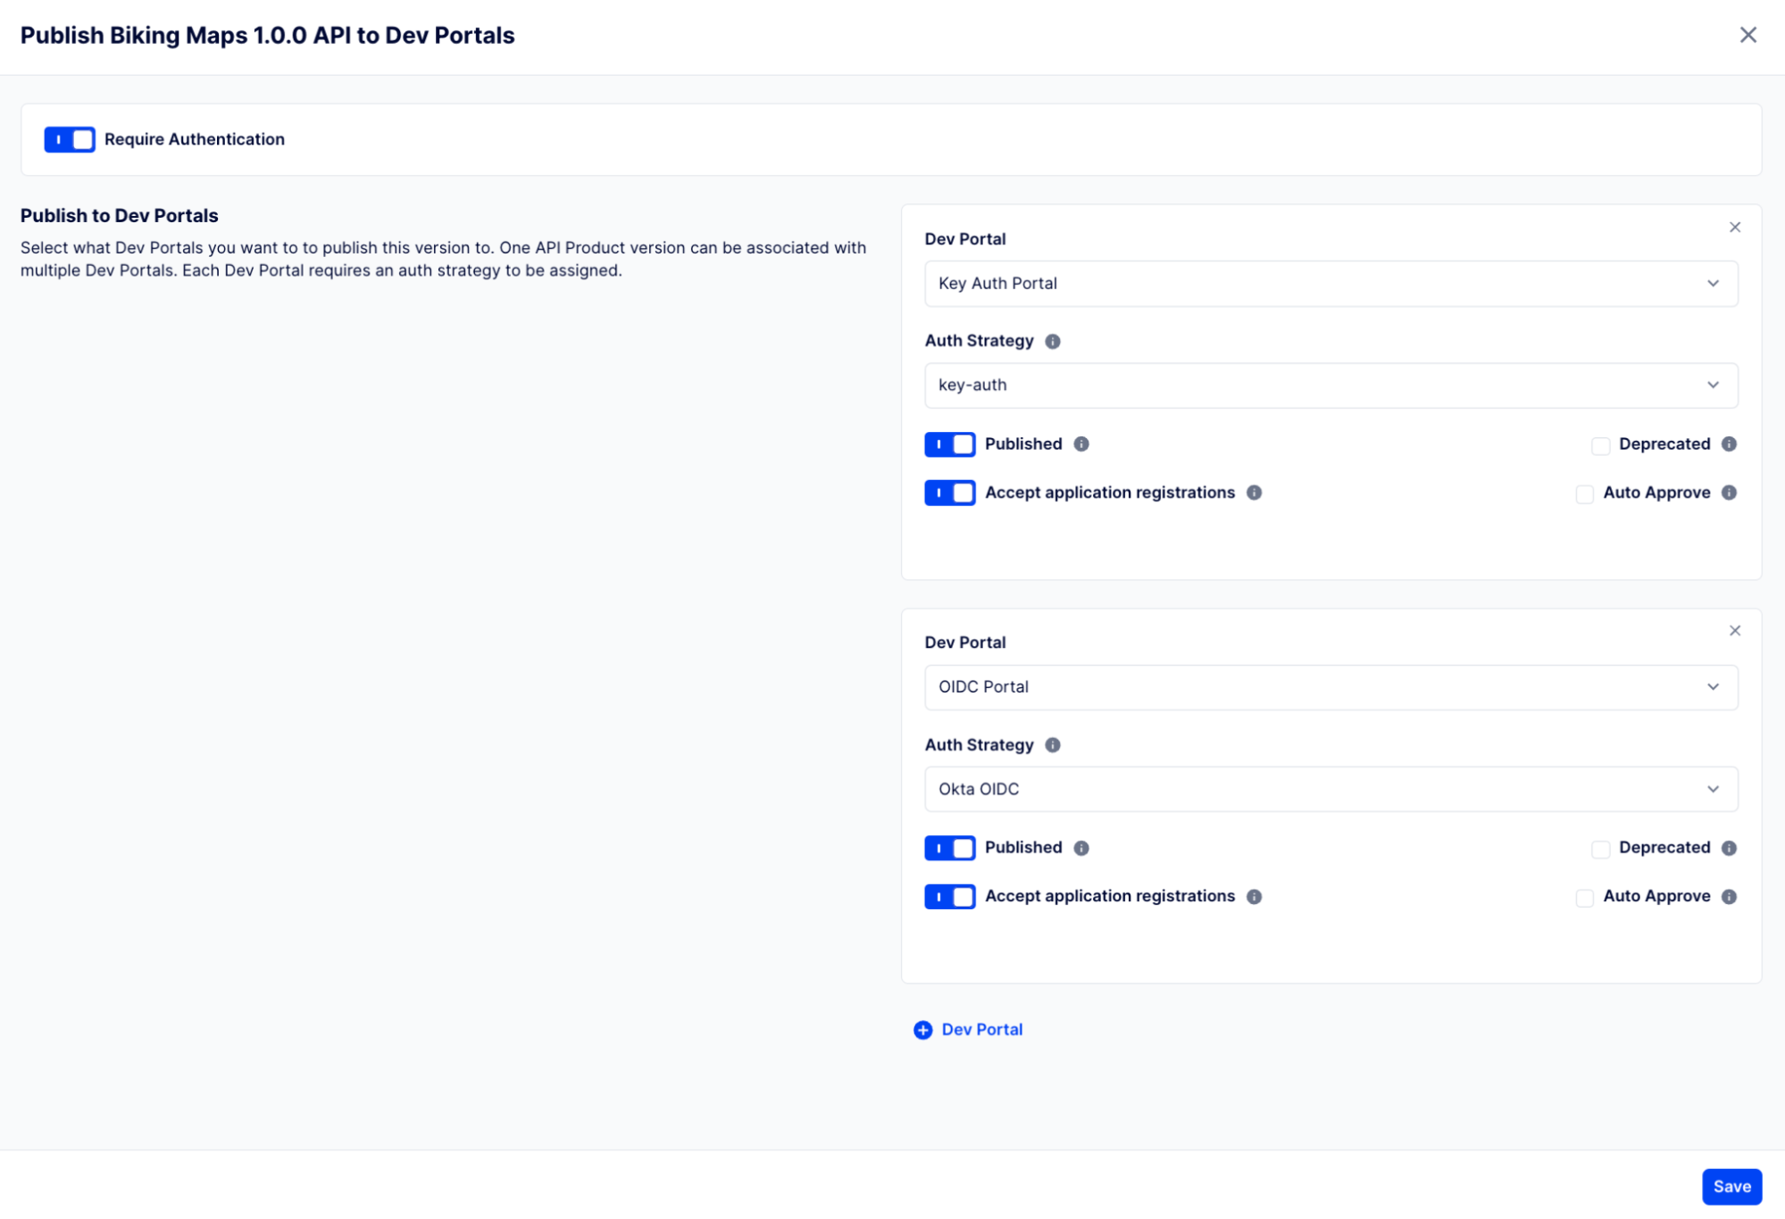Open the OIDC Portal selection dropdown
The height and width of the screenshot is (1219, 1785).
pos(1330,687)
